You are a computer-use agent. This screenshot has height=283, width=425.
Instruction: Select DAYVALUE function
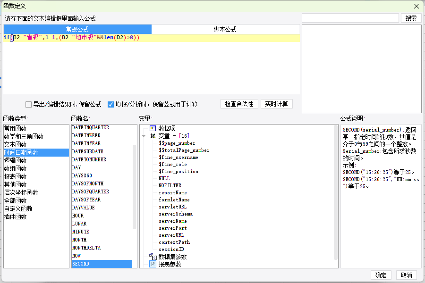(x=102, y=208)
